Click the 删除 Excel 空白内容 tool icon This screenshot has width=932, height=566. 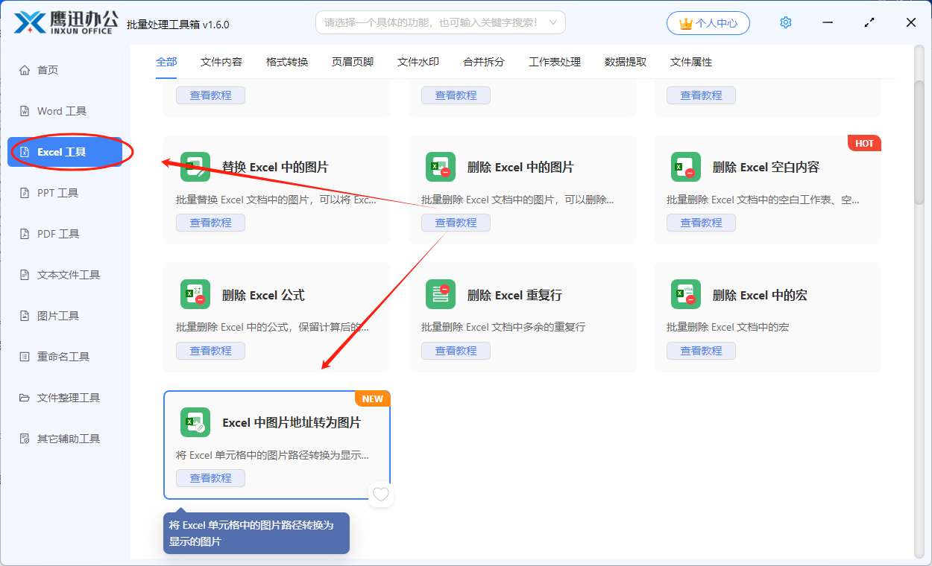click(686, 167)
